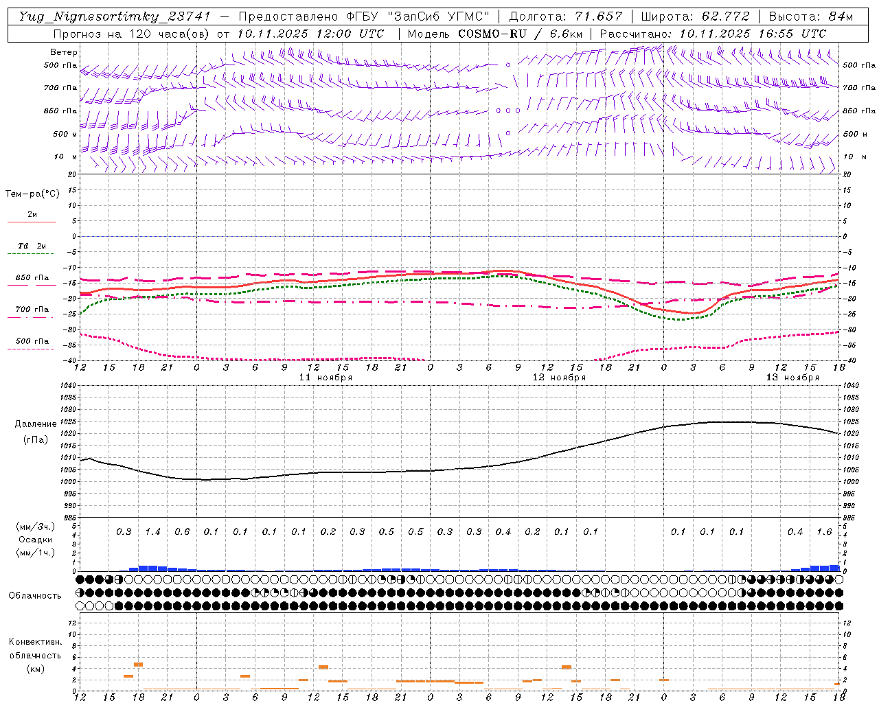The width and height of the screenshot is (879, 703).
Task: Click the "Тем-ра(°C)" temperature panel label
Action: tap(32, 194)
